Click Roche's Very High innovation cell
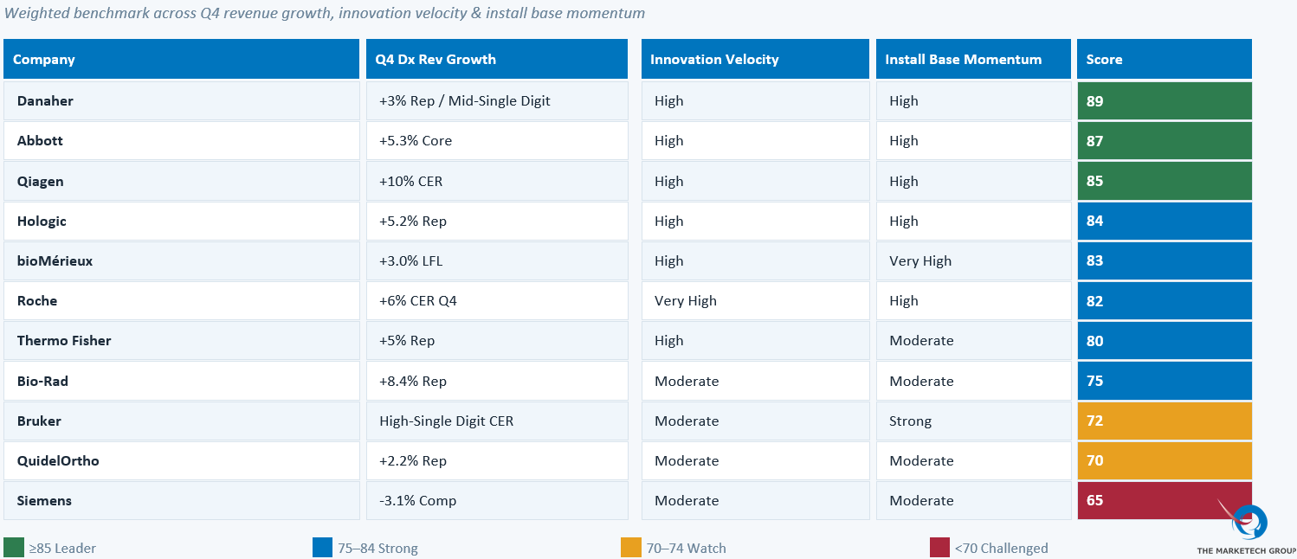This screenshot has height=559, width=1297. (754, 301)
